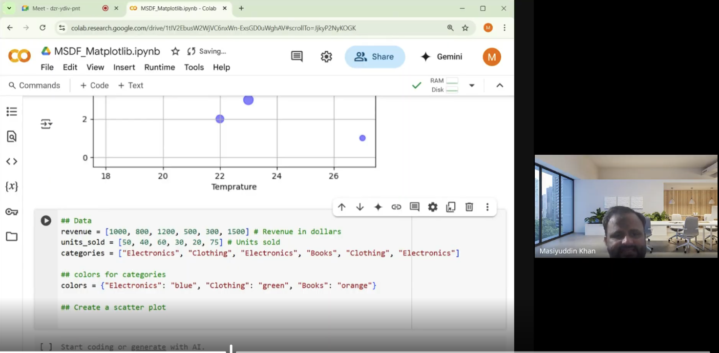Open the Runtime menu
Viewport: 719px width, 353px height.
[x=159, y=67]
